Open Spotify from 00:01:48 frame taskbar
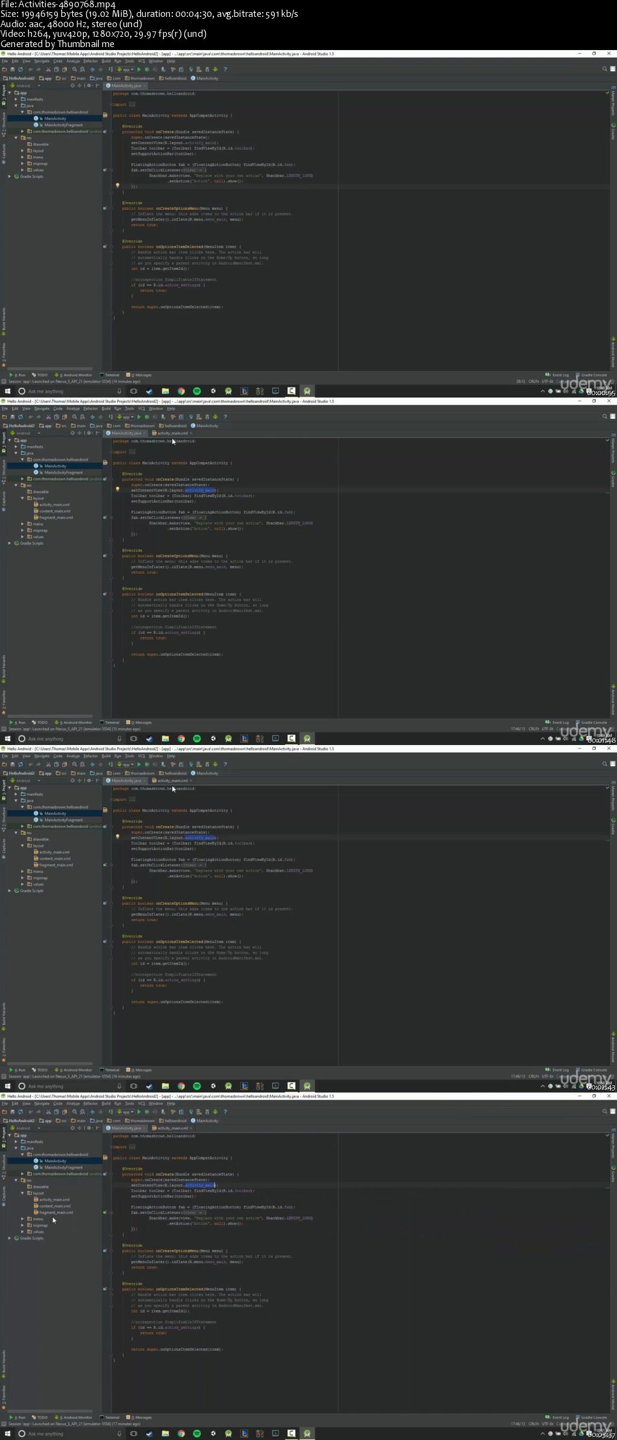The width and height of the screenshot is (617, 1440). coord(197,738)
